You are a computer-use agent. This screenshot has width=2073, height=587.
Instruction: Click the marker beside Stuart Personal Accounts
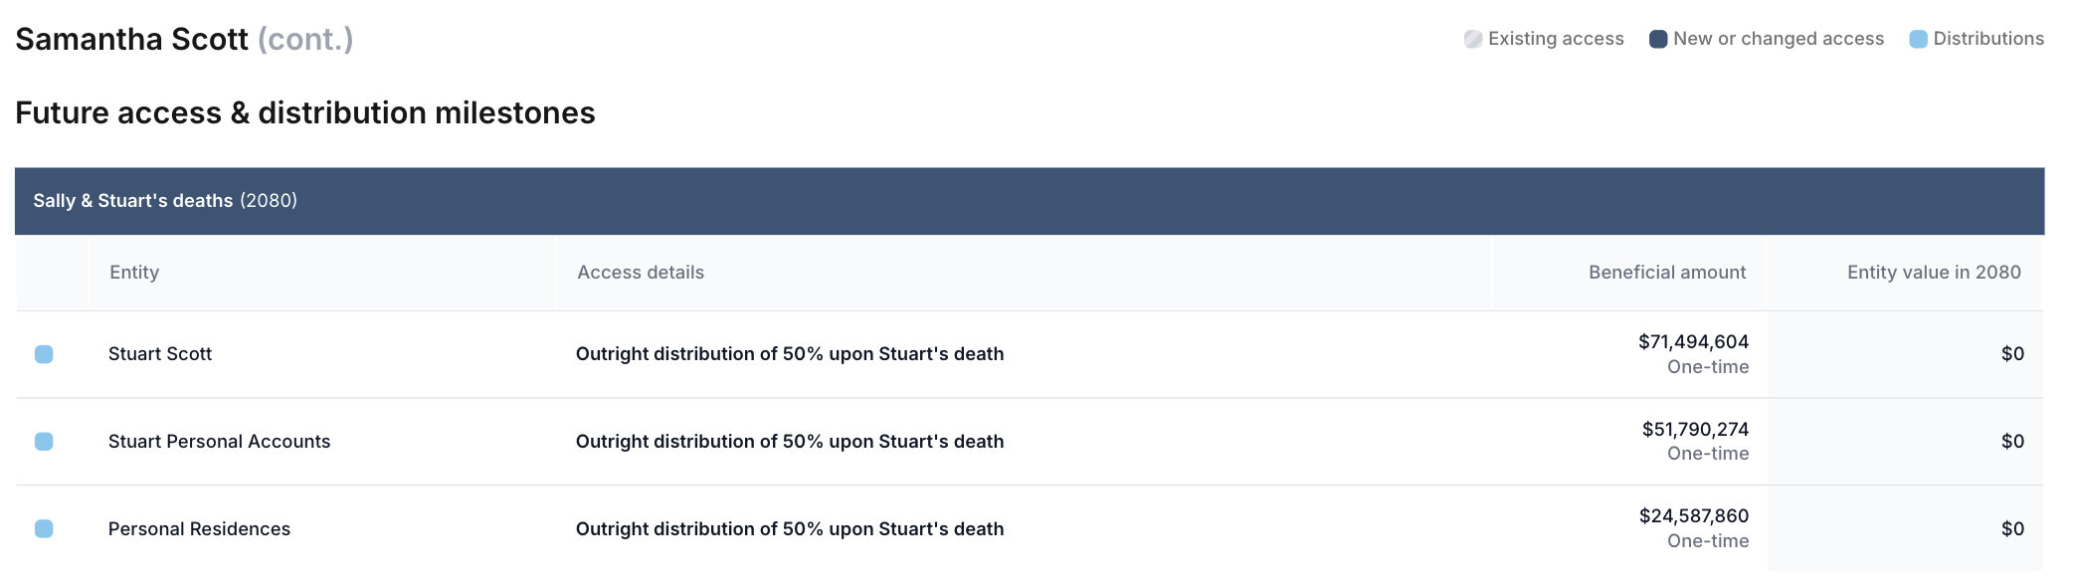44,442
